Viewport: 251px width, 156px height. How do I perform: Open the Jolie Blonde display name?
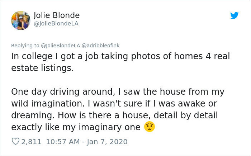coord(57,15)
